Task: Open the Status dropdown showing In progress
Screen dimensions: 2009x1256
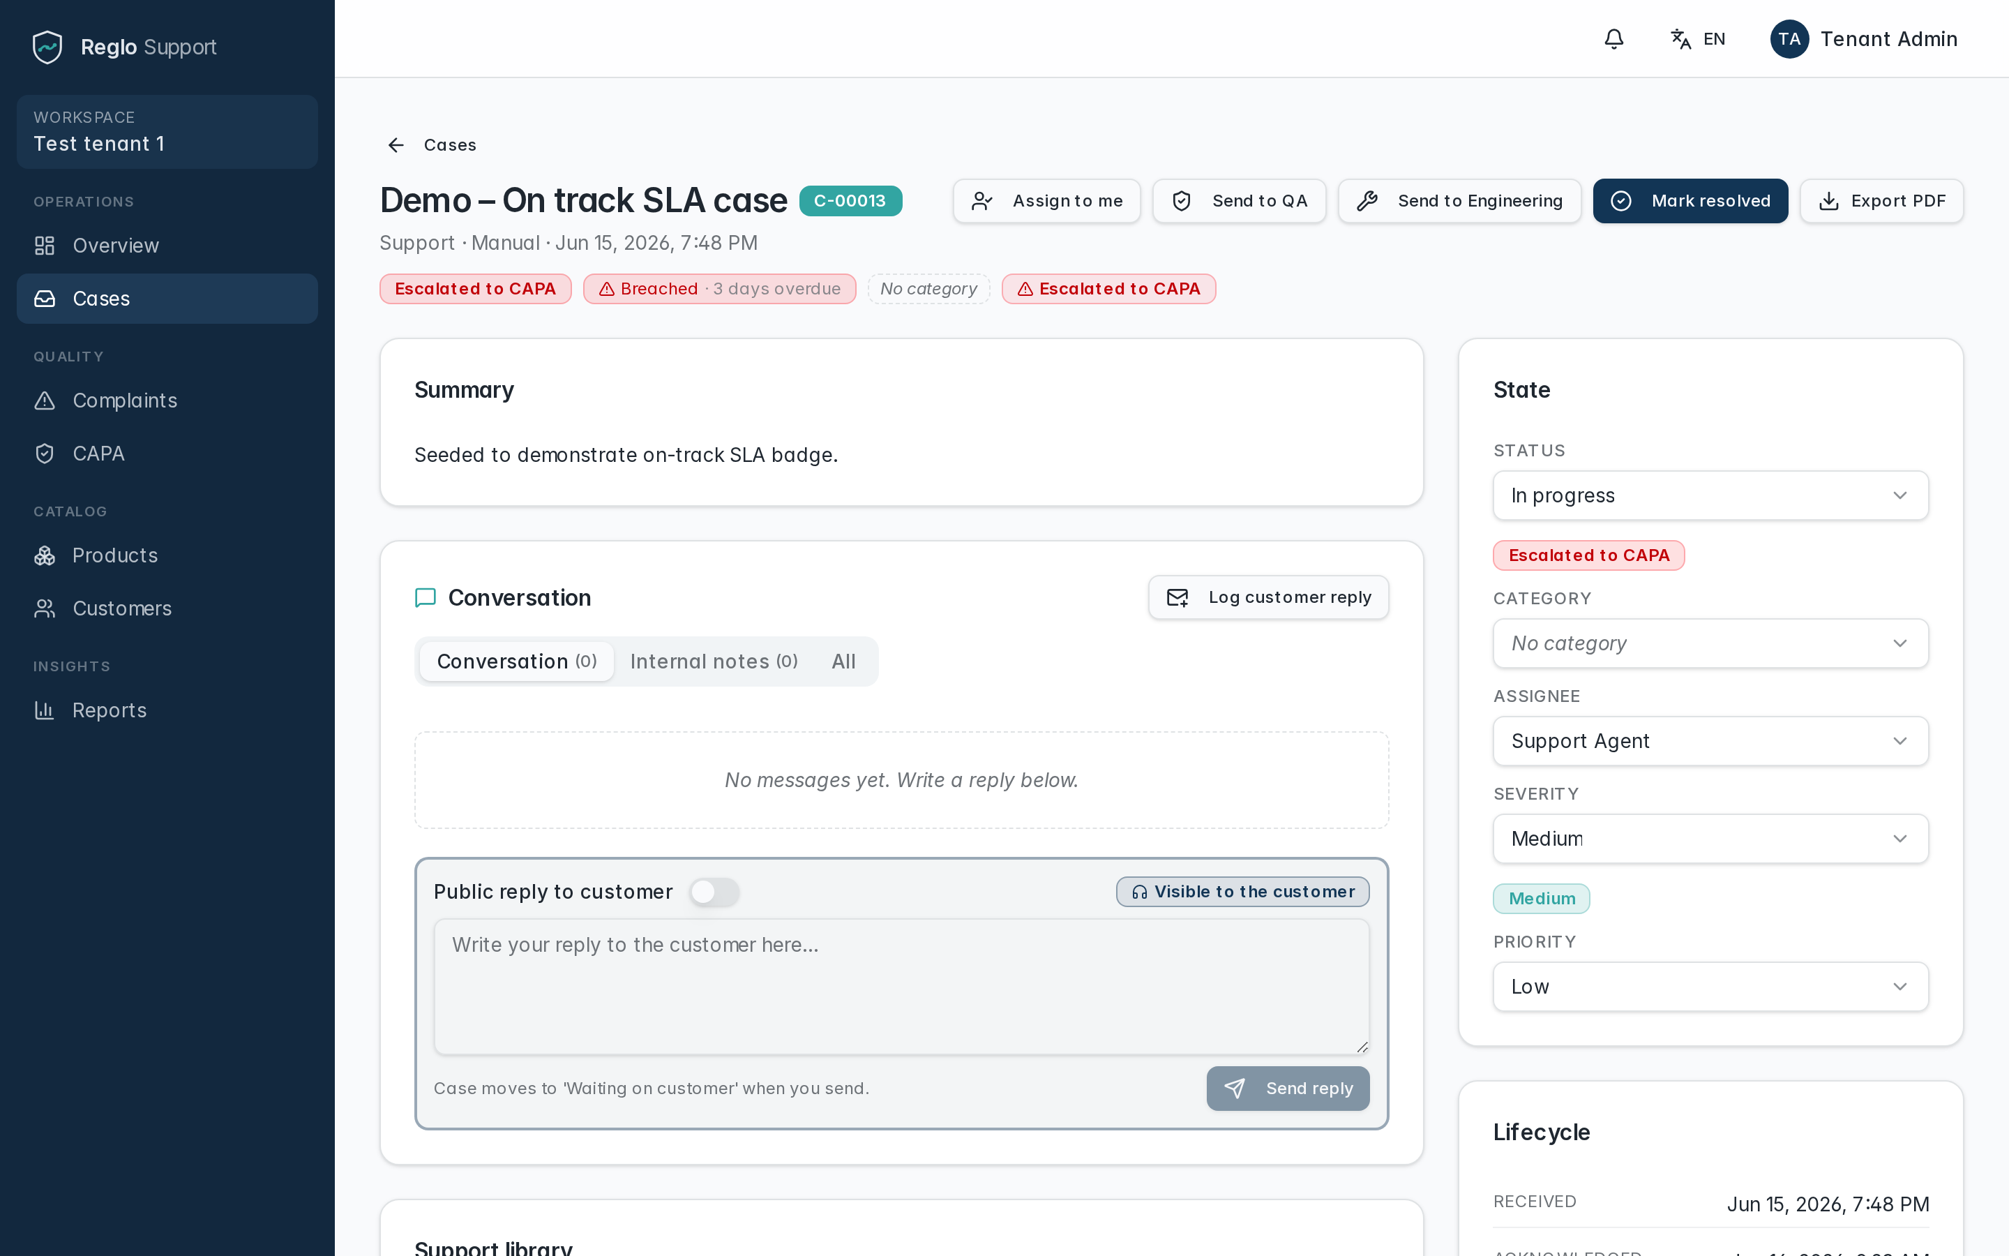Action: click(1710, 496)
